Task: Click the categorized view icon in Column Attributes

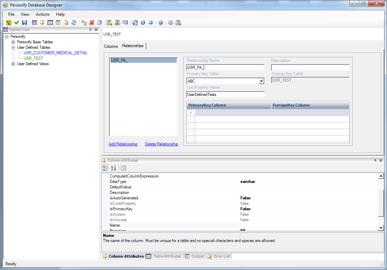Action: [x=106, y=168]
